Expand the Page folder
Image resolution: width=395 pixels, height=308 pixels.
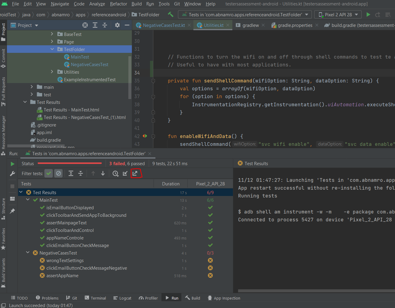coord(52,42)
